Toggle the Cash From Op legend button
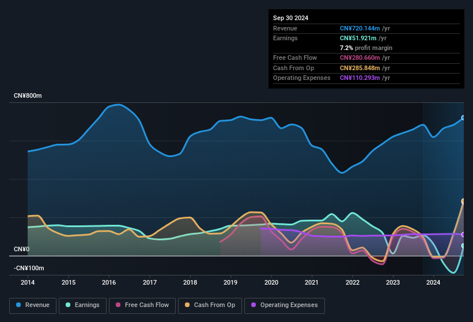The width and height of the screenshot is (473, 322). pos(210,305)
